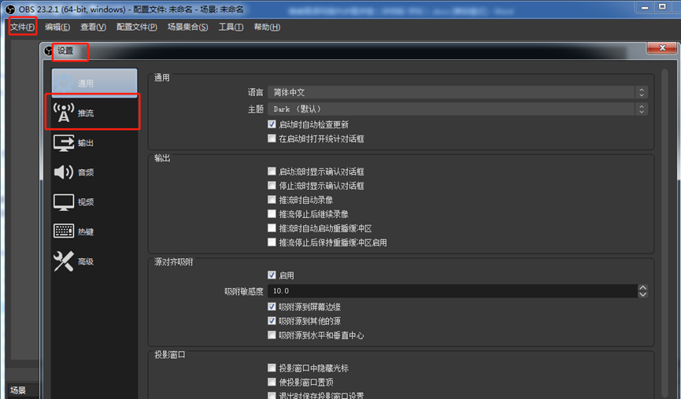681x399 pixels.
Task: Enable 在启动时打开统计对话框 checkbox
Action: (272, 139)
